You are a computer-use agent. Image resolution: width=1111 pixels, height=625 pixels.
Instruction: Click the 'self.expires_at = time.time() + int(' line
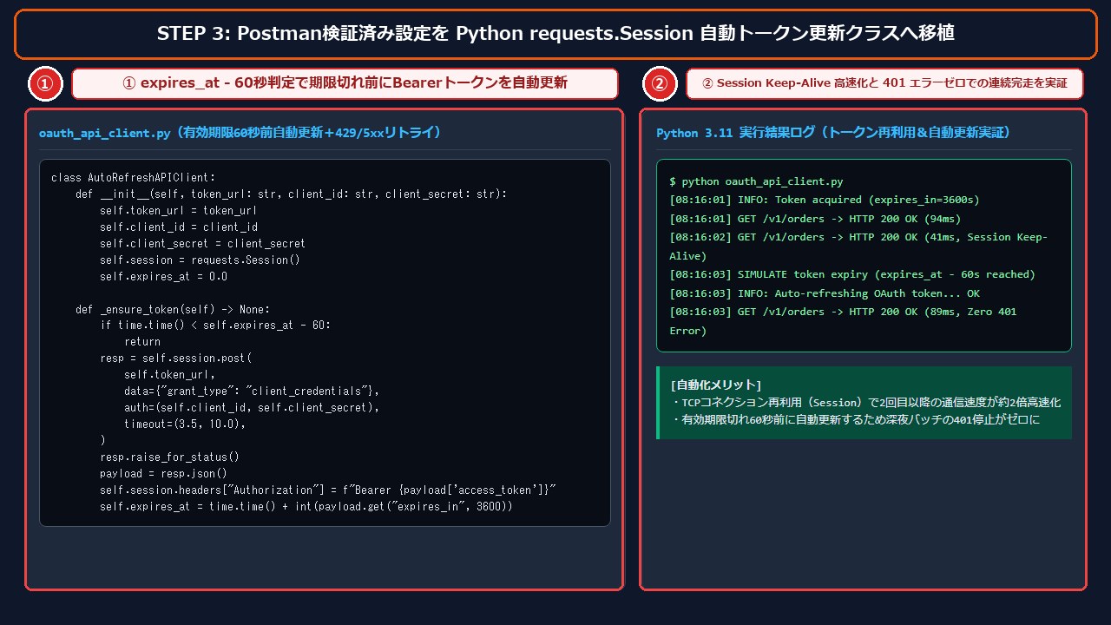(306, 507)
